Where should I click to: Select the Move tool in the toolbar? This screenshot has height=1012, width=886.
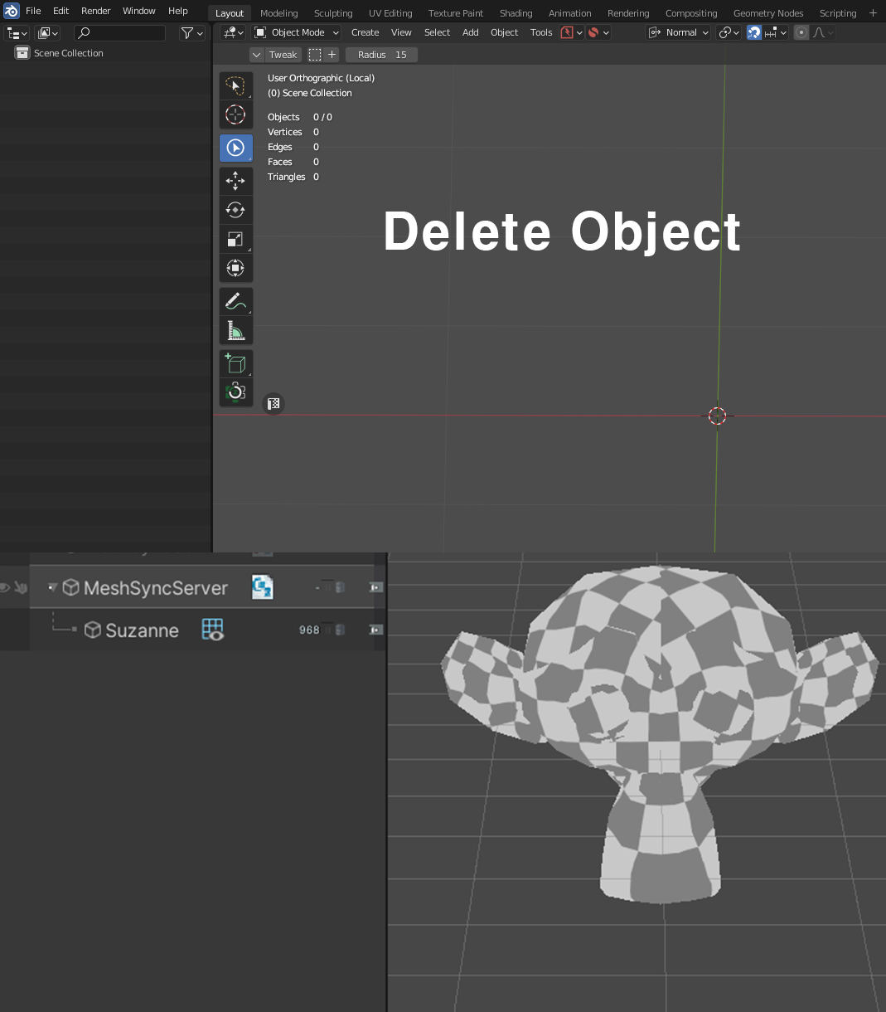pos(235,180)
